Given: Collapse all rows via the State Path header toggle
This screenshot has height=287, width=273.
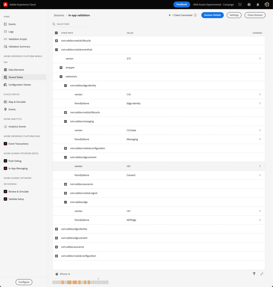Looking at the screenshot, I should [x=56, y=33].
